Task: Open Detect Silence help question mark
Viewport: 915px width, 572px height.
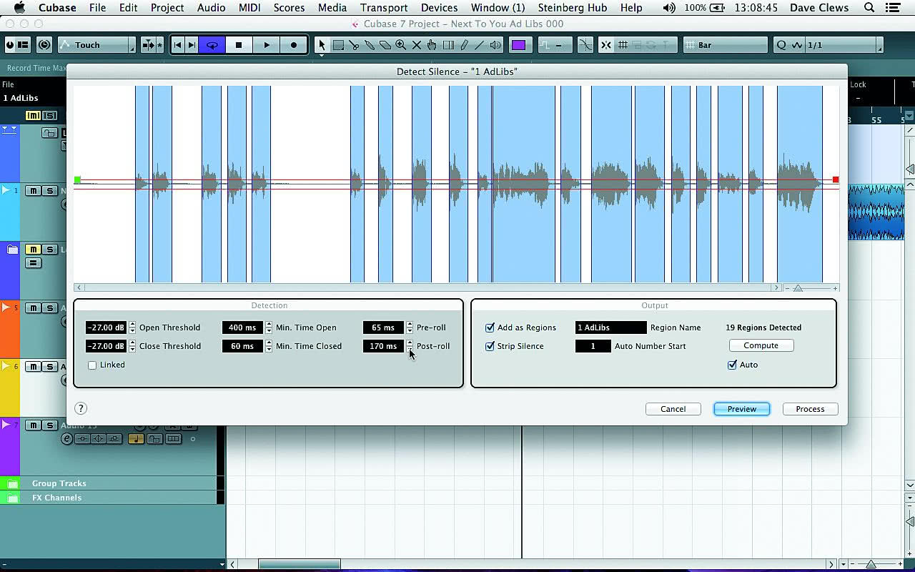Action: pos(81,408)
